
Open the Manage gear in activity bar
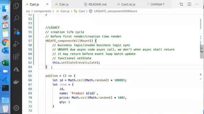click(x=16, y=108)
